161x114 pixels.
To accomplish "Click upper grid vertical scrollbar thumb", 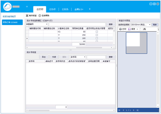I will pos(114,31).
